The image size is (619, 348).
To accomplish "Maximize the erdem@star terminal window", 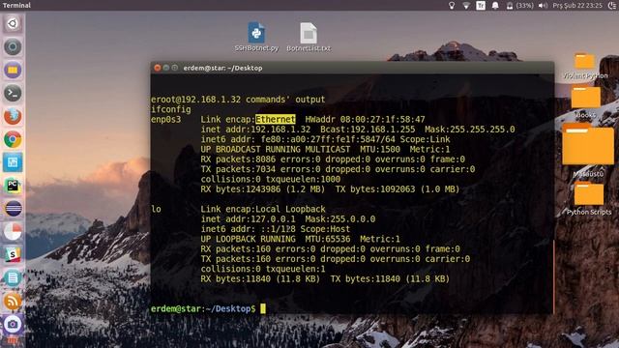I will pos(174,68).
